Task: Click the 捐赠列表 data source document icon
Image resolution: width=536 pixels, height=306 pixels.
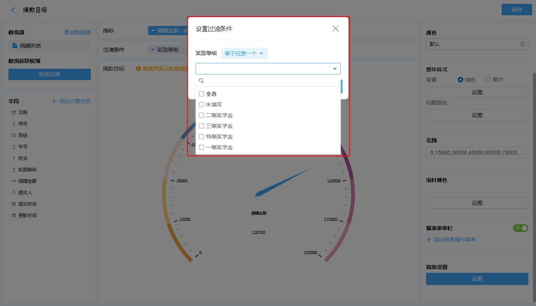Action: [x=15, y=46]
